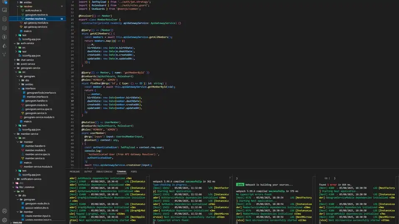Image resolution: width=399 pixels, height=224 pixels.
Task: Open genogram.resolver.ts in the explorer
Action: click(x=37, y=15)
